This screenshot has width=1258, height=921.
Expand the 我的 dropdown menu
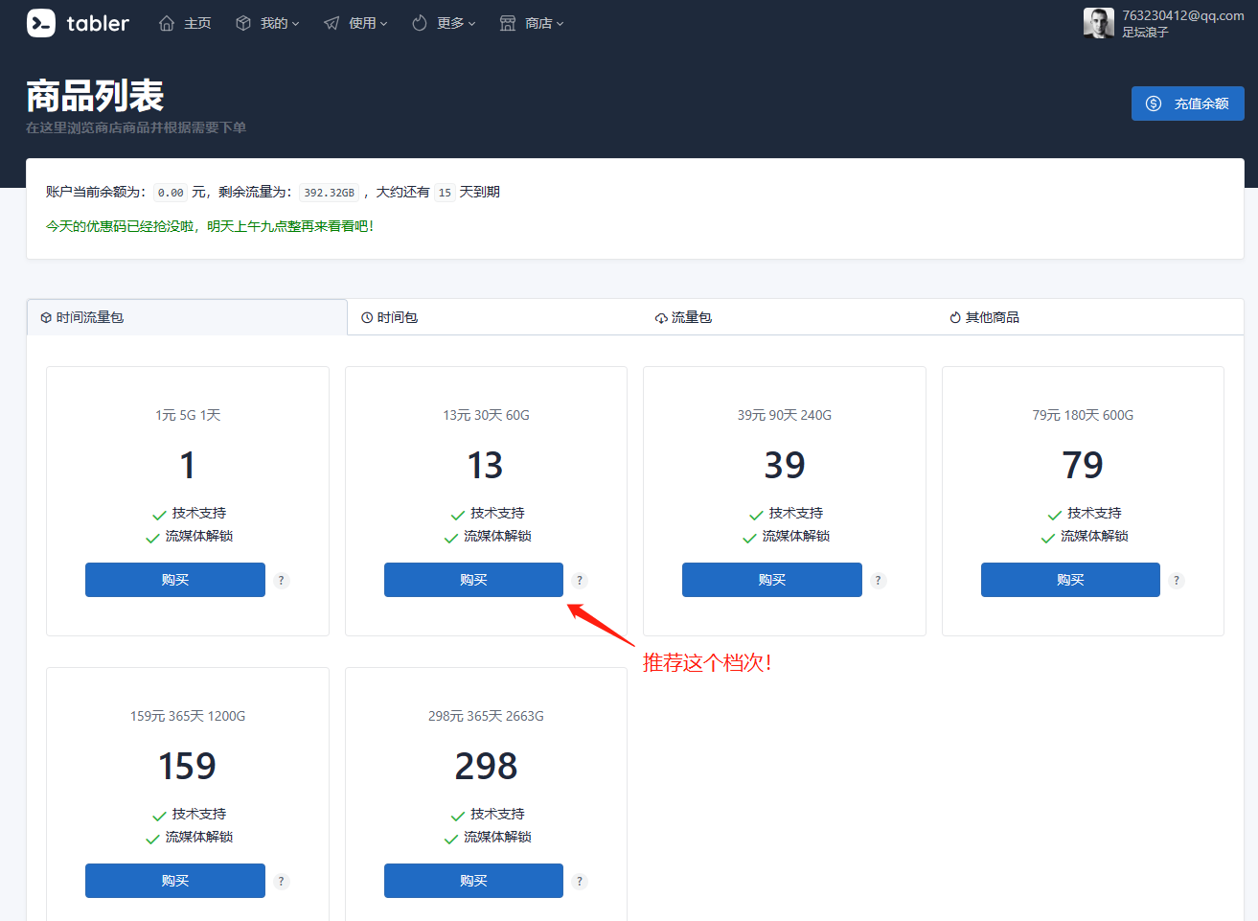click(x=267, y=23)
